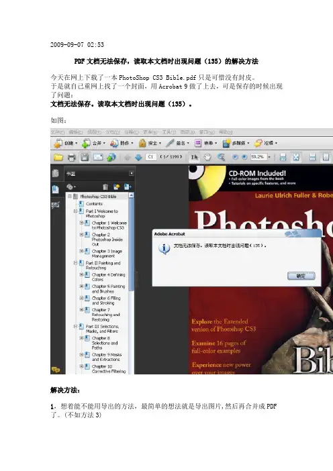Click the Adobe Acrobat dialog title bar
This screenshot has width=333, height=471.
[x=237, y=233]
